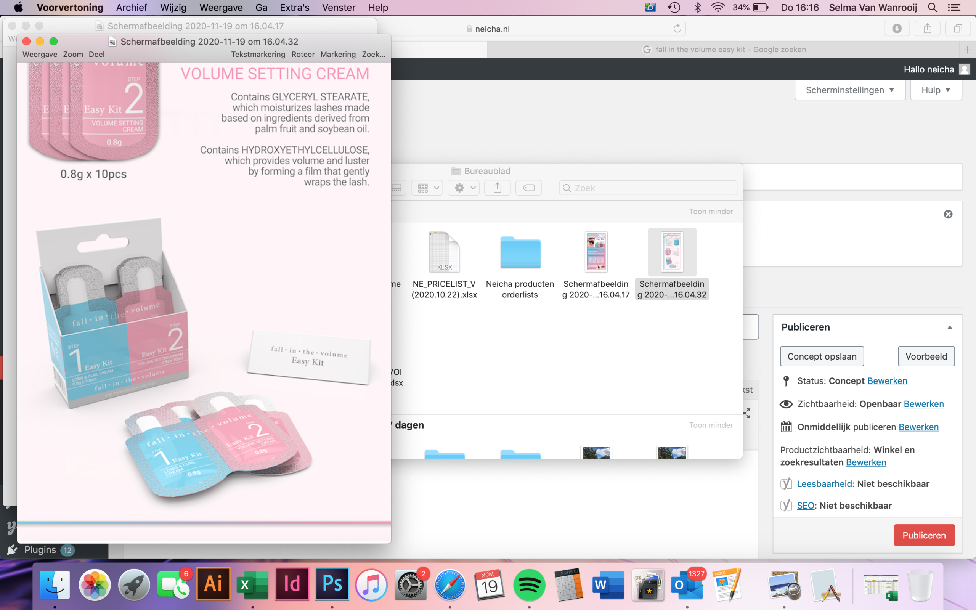Image resolution: width=976 pixels, height=610 pixels.
Task: Open Safari downloads icon
Action: [897, 29]
